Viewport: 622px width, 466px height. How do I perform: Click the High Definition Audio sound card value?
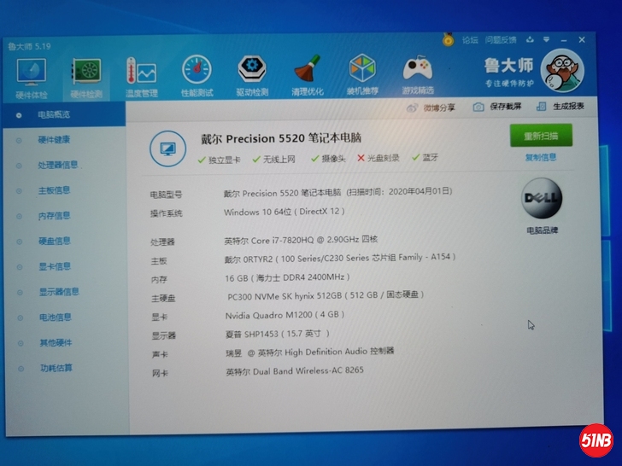click(x=310, y=352)
